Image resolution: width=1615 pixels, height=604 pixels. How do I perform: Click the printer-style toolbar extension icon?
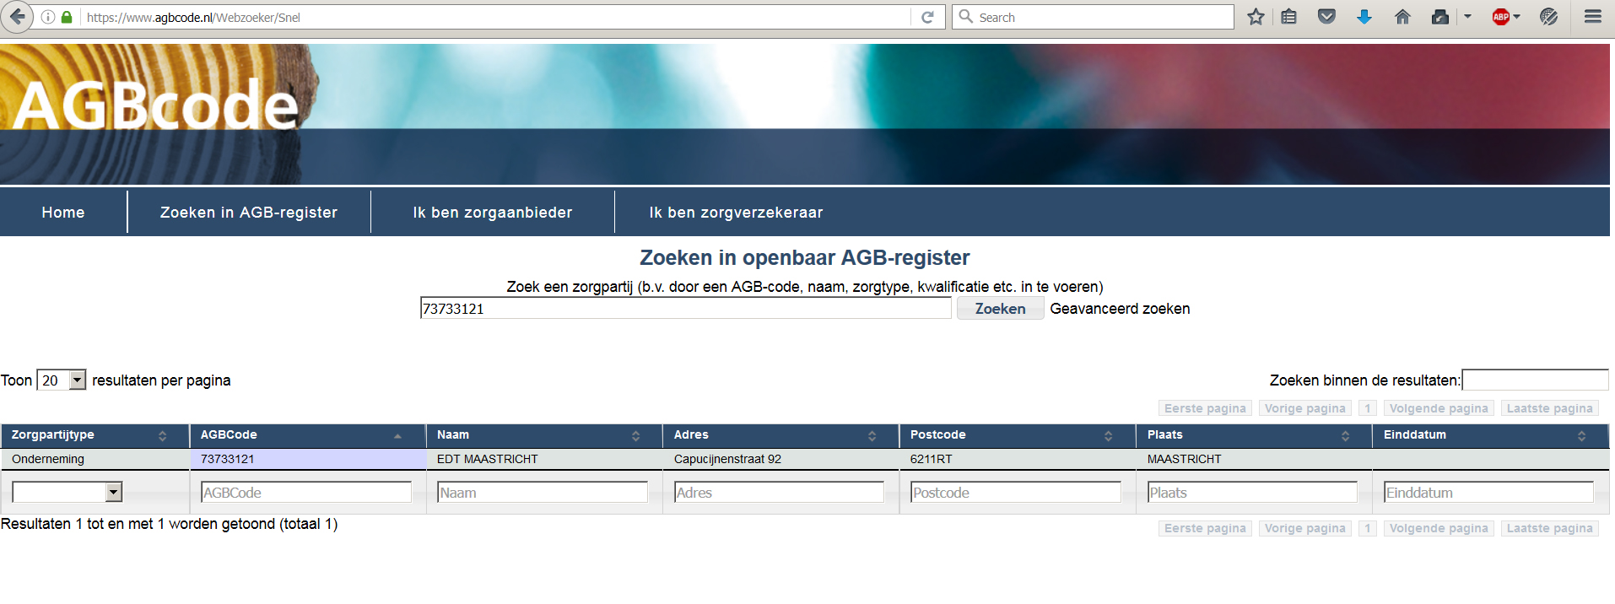(x=1440, y=17)
